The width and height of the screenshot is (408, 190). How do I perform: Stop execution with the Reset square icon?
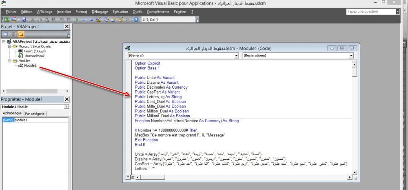[91, 20]
